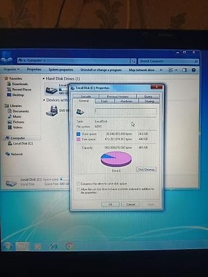208x277 pixels.
Task: Click the drive icon in details pane
Action: pyautogui.click(x=11, y=183)
